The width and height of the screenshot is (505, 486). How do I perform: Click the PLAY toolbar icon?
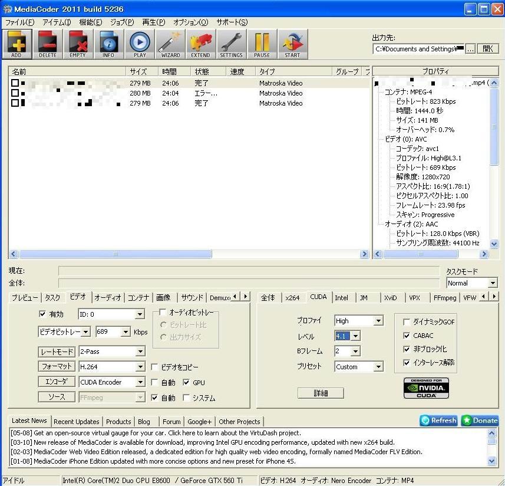140,44
